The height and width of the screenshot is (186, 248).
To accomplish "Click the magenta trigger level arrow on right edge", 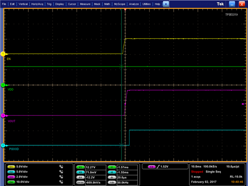I will click(244, 104).
